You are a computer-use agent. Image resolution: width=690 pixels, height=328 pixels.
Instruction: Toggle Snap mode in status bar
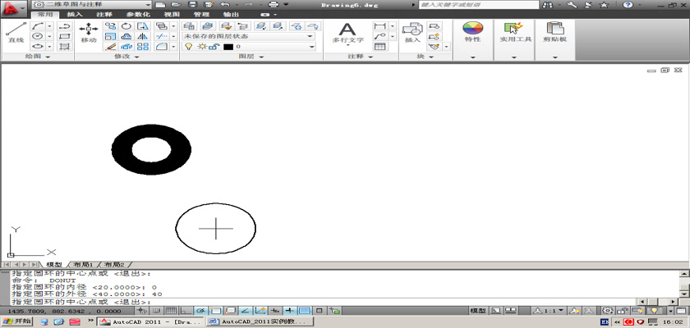(155, 311)
